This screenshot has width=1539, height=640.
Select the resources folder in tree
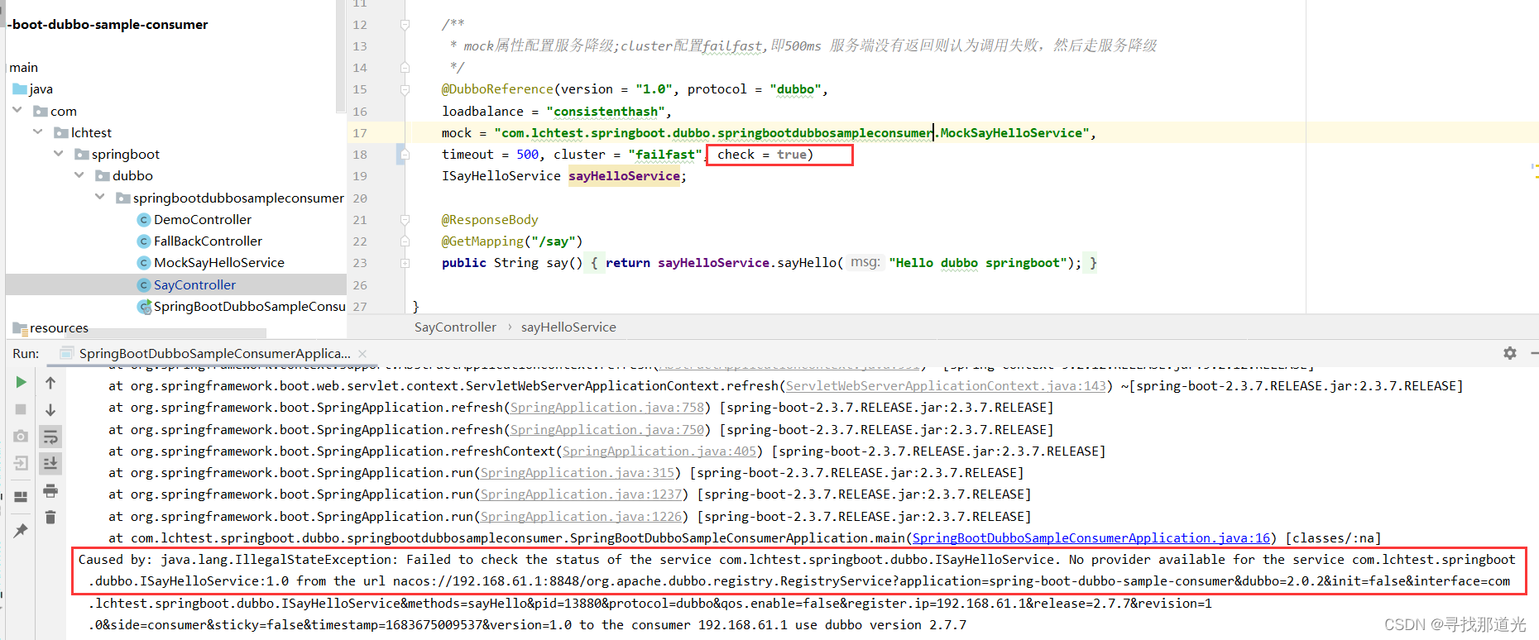(59, 327)
